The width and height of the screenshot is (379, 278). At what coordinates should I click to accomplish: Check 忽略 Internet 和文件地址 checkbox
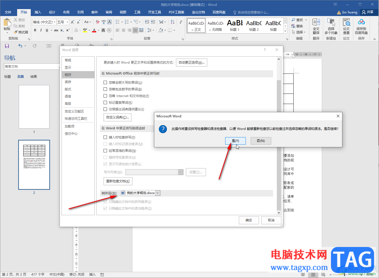coord(105,96)
